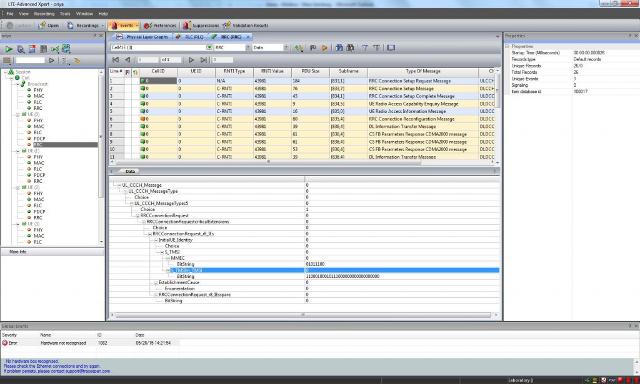
Task: Click the stacked layers icon beside the search field
Action: [7, 61]
